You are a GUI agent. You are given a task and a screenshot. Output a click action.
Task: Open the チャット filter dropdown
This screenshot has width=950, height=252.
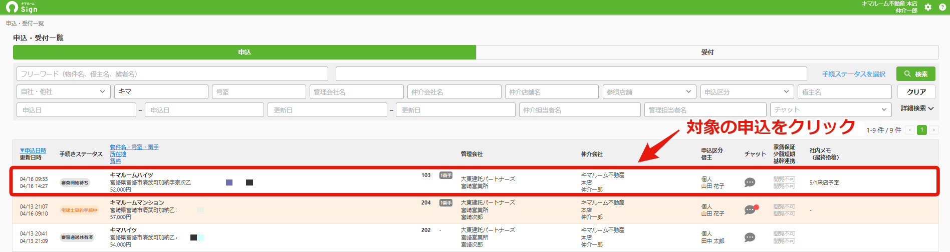(x=831, y=110)
